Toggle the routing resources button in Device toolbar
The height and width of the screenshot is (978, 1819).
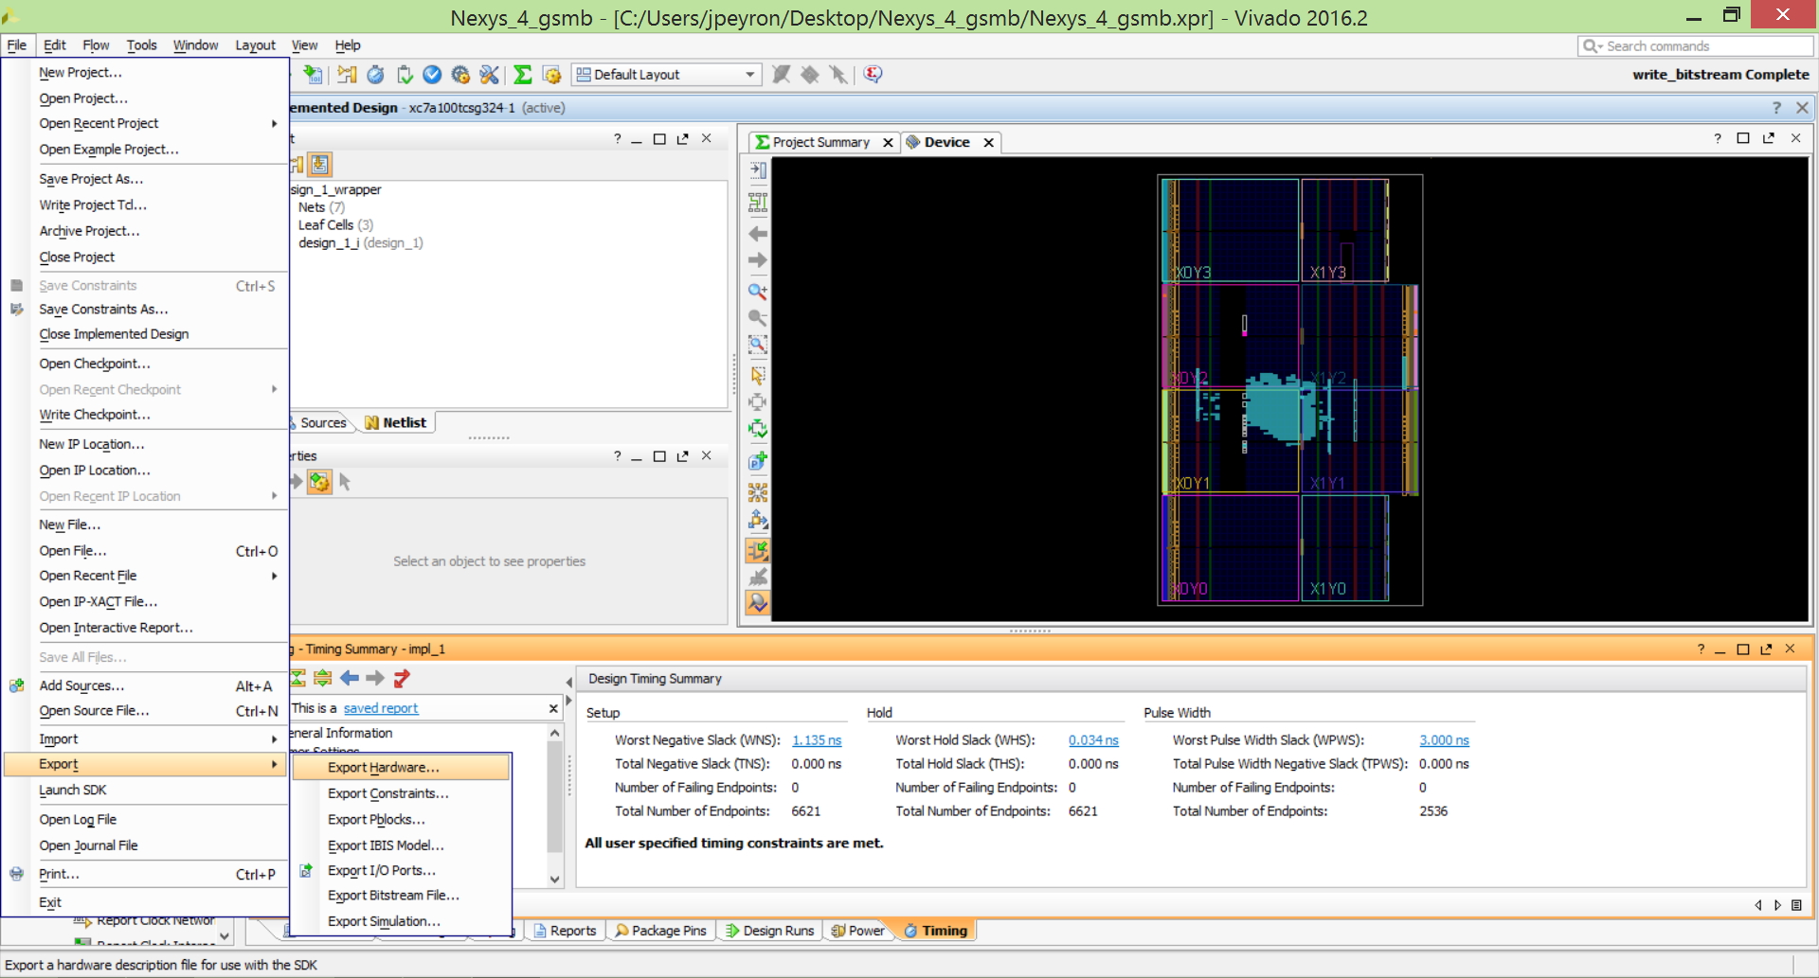(758, 550)
